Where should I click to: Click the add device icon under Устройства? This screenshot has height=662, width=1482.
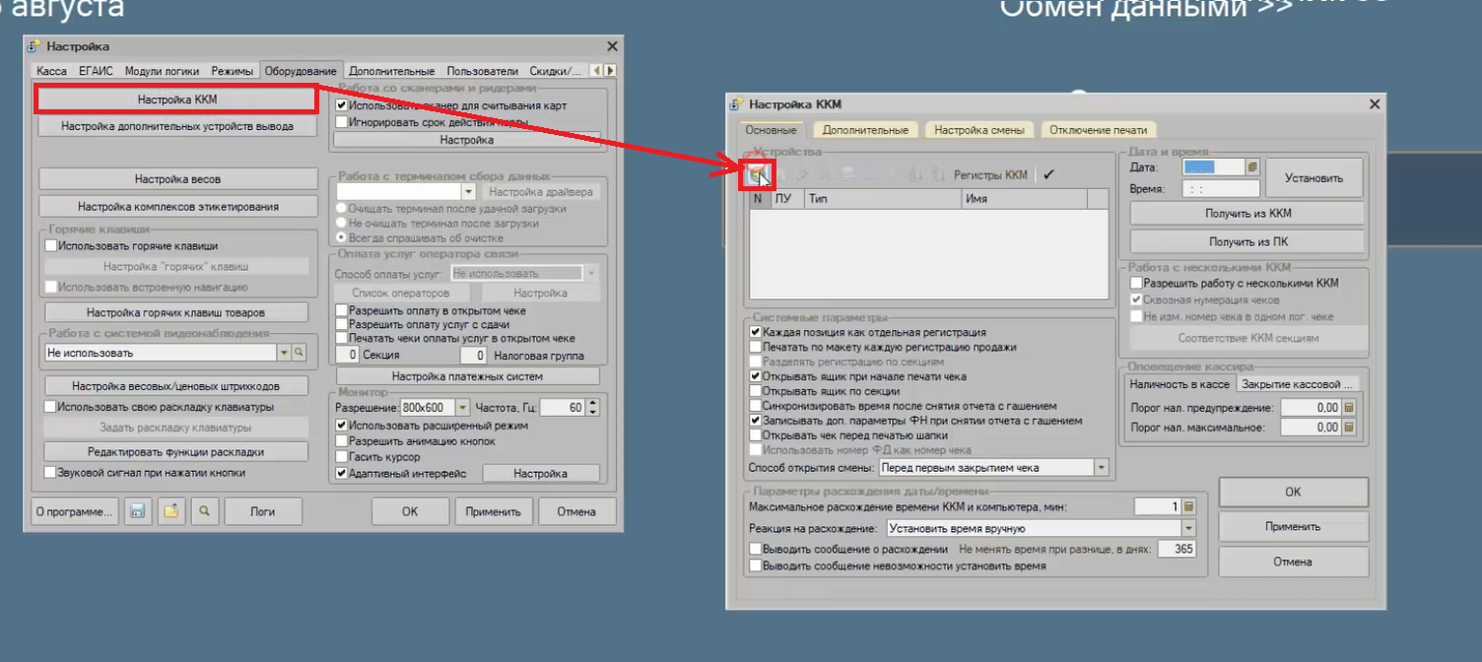758,174
